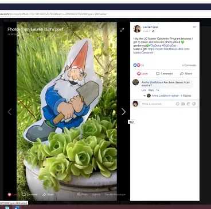The width and height of the screenshot is (211, 209).
Task: Click the small avatar beside the replies
Action: [149, 96]
